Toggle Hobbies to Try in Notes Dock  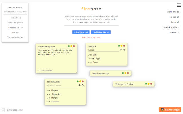click(15, 28)
